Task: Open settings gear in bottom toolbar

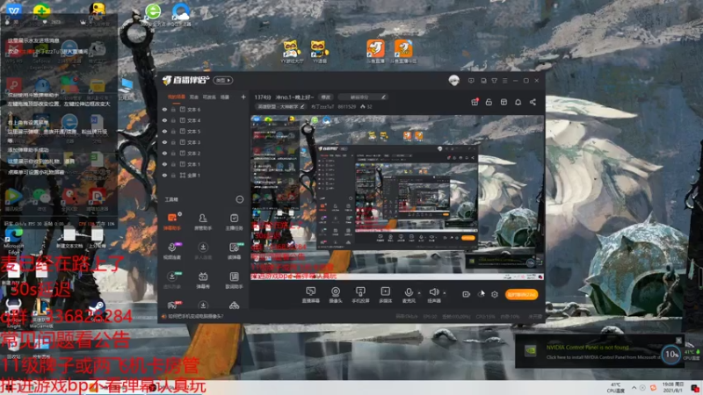Action: [x=495, y=294]
